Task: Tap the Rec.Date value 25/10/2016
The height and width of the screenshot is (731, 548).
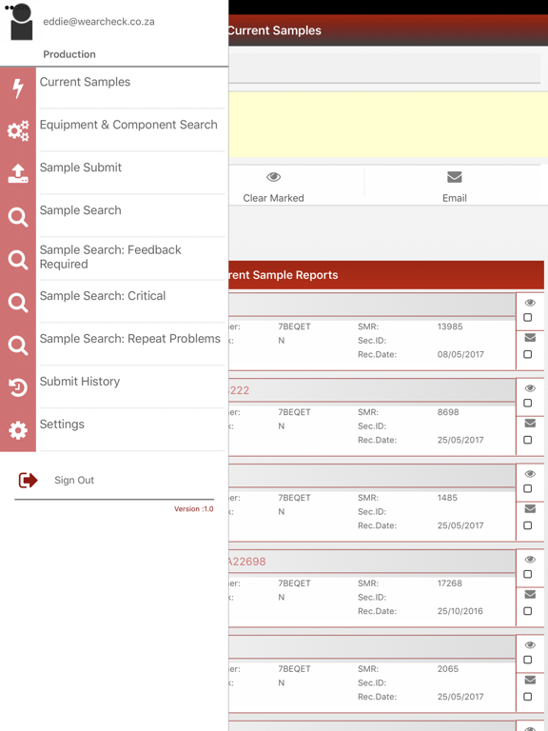Action: point(460,611)
